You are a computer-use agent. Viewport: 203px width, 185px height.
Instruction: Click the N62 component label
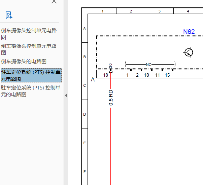[x=189, y=32]
